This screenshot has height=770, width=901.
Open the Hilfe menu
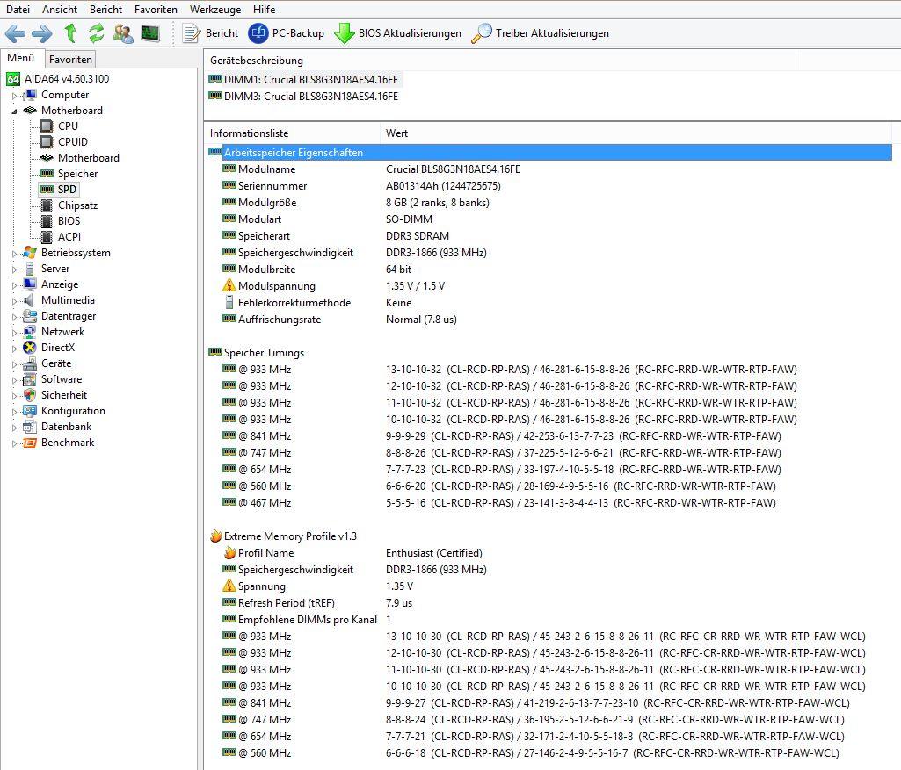click(265, 9)
